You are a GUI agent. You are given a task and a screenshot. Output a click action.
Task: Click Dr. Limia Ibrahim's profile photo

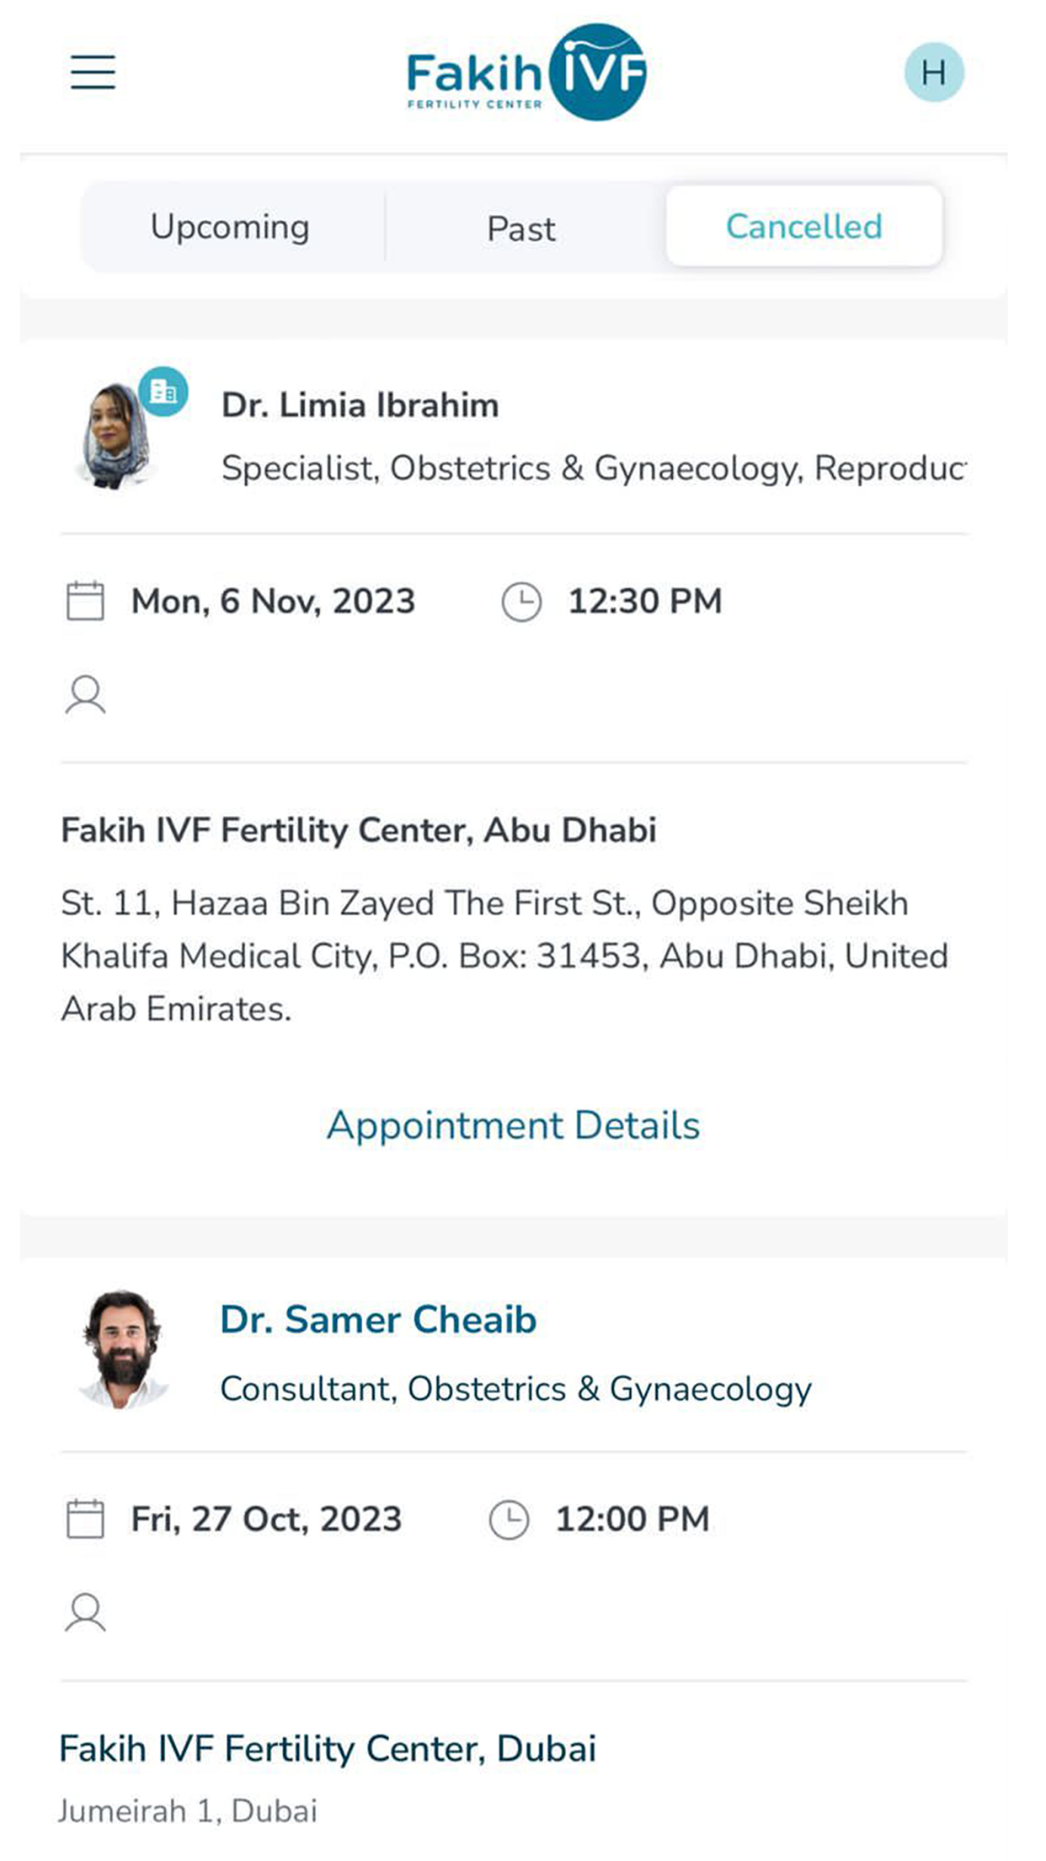tap(116, 437)
